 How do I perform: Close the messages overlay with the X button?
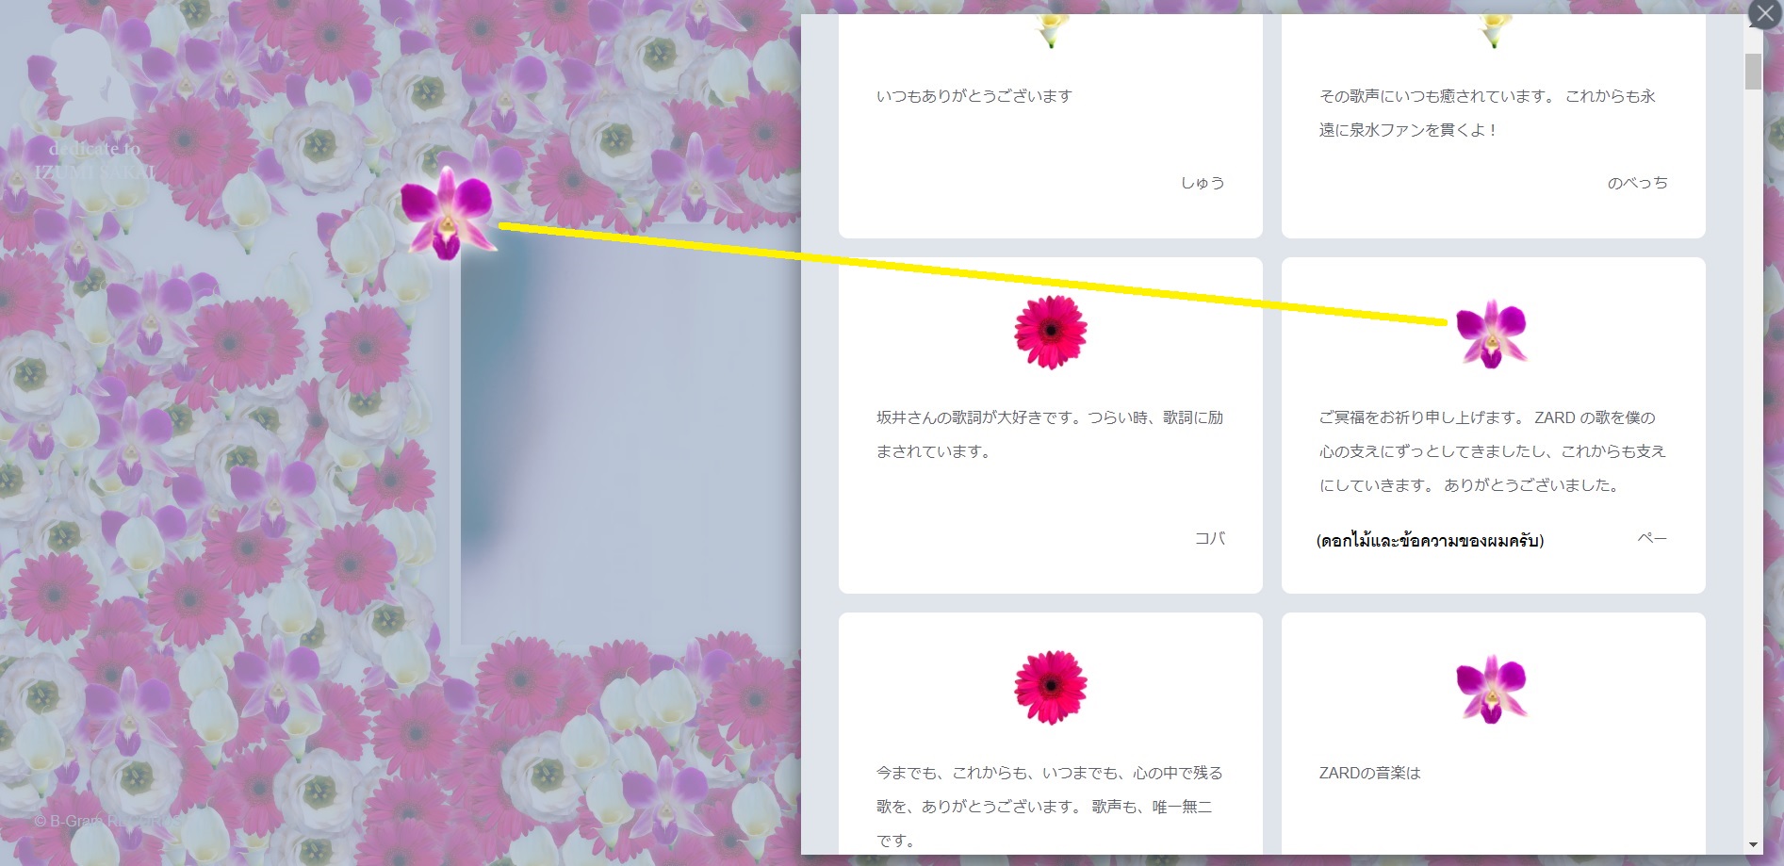pos(1764,14)
